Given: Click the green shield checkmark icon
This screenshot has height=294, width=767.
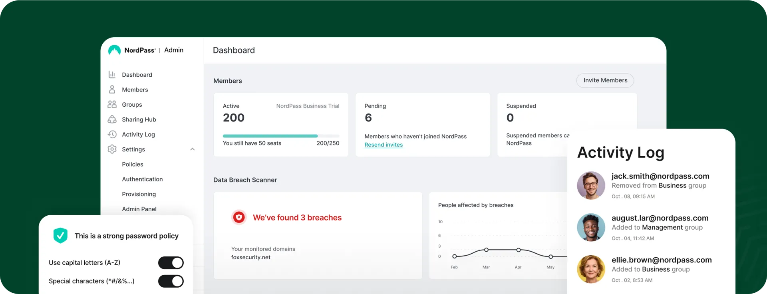Looking at the screenshot, I should click(60, 236).
